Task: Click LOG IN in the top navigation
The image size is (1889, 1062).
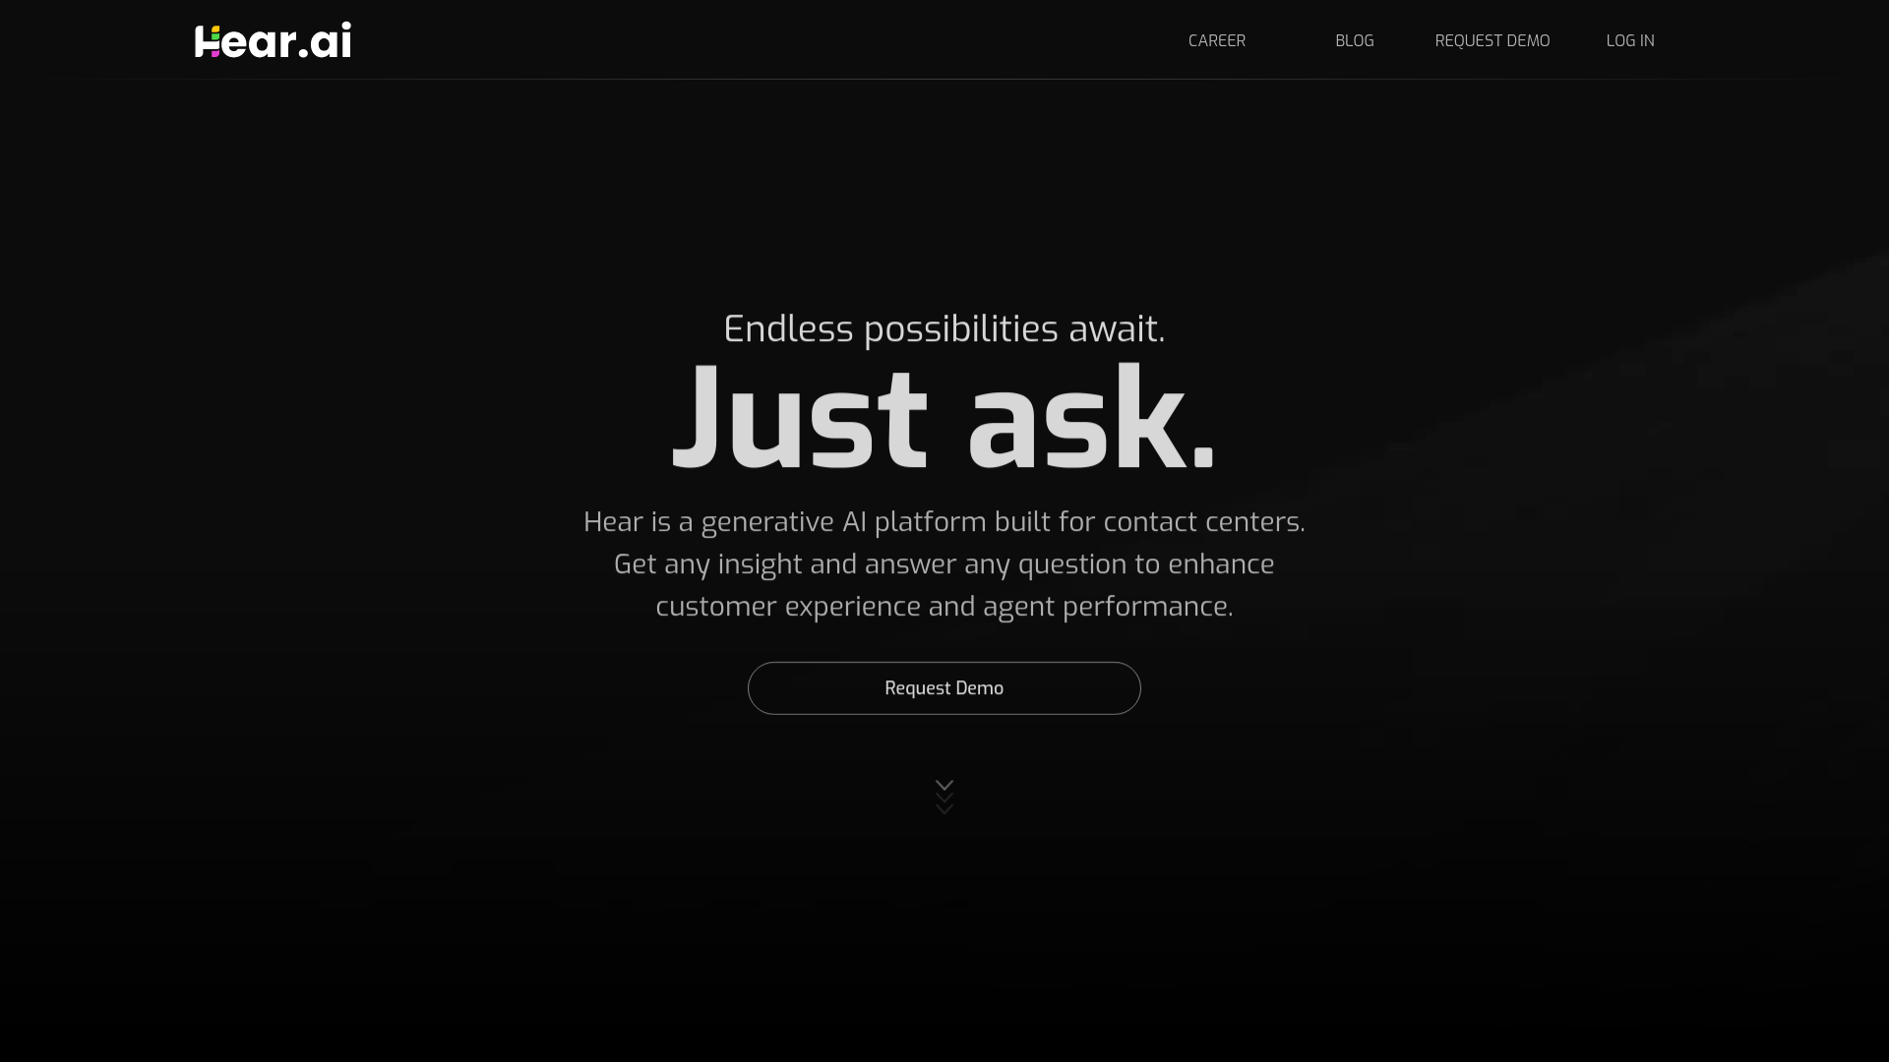Action: pos(1629,40)
